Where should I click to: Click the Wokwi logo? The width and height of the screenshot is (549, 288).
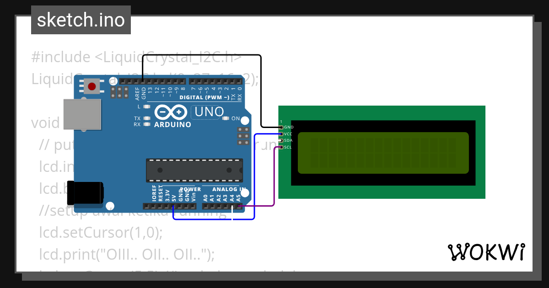(486, 252)
